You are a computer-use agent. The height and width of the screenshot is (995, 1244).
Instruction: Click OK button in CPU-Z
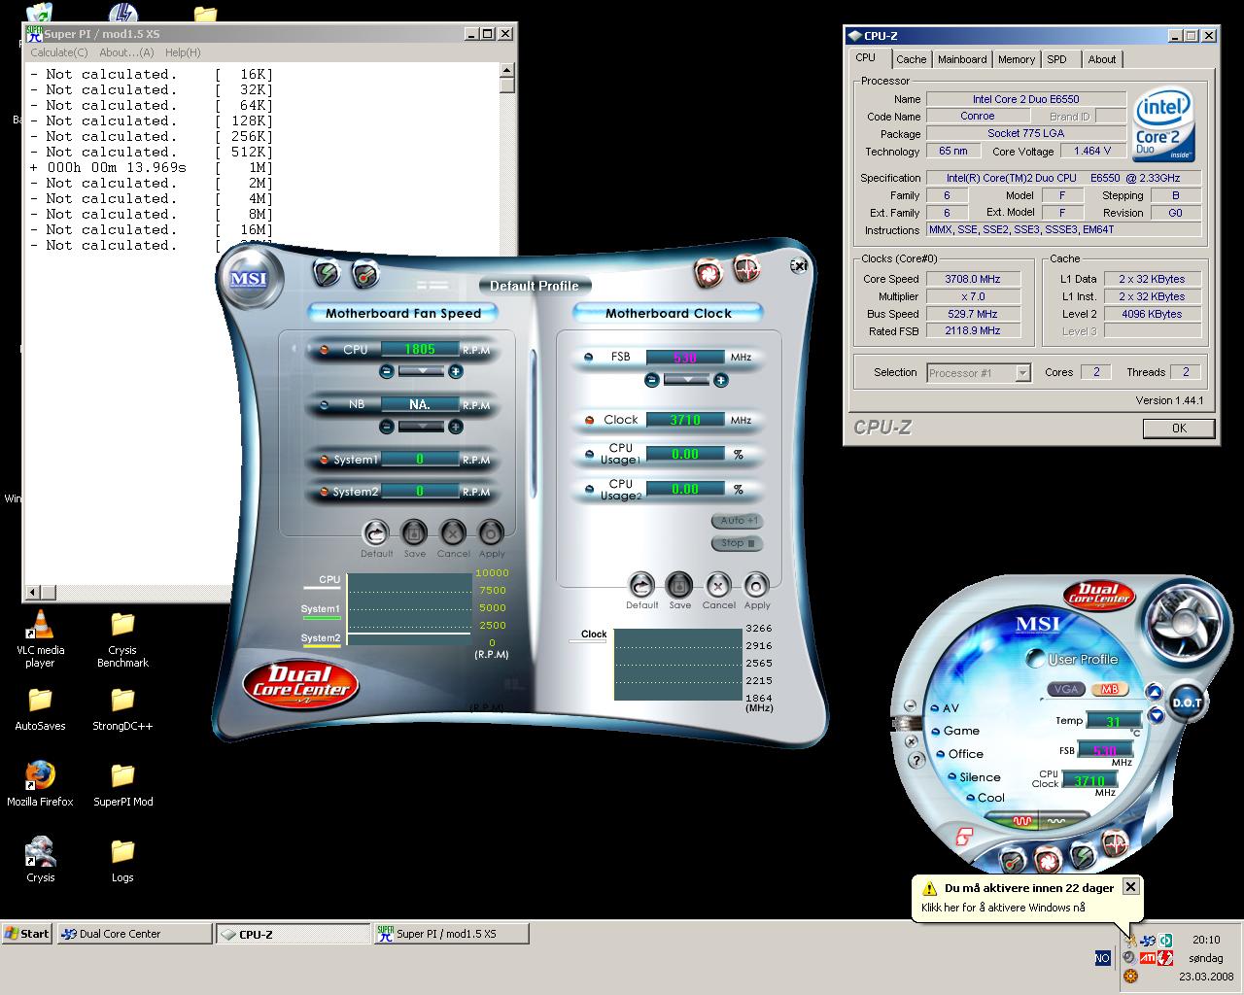pos(1179,429)
